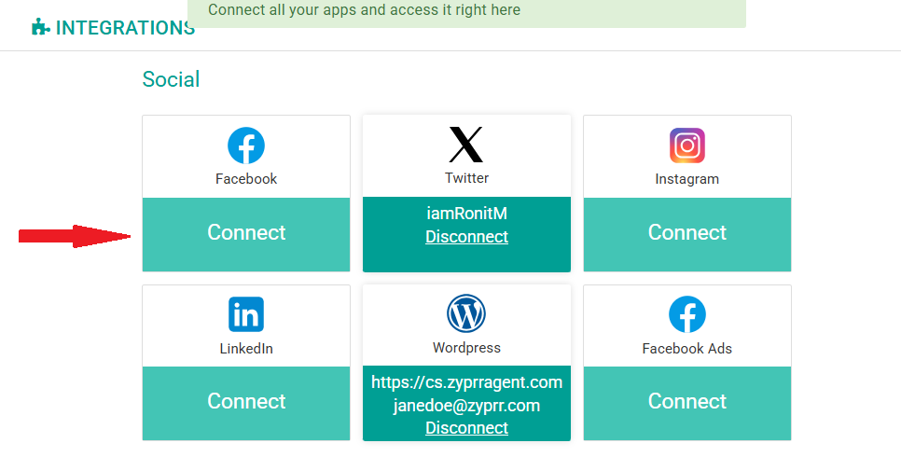Viewport: 901px width, 457px height.
Task: Click the Social section heading
Action: (x=171, y=80)
